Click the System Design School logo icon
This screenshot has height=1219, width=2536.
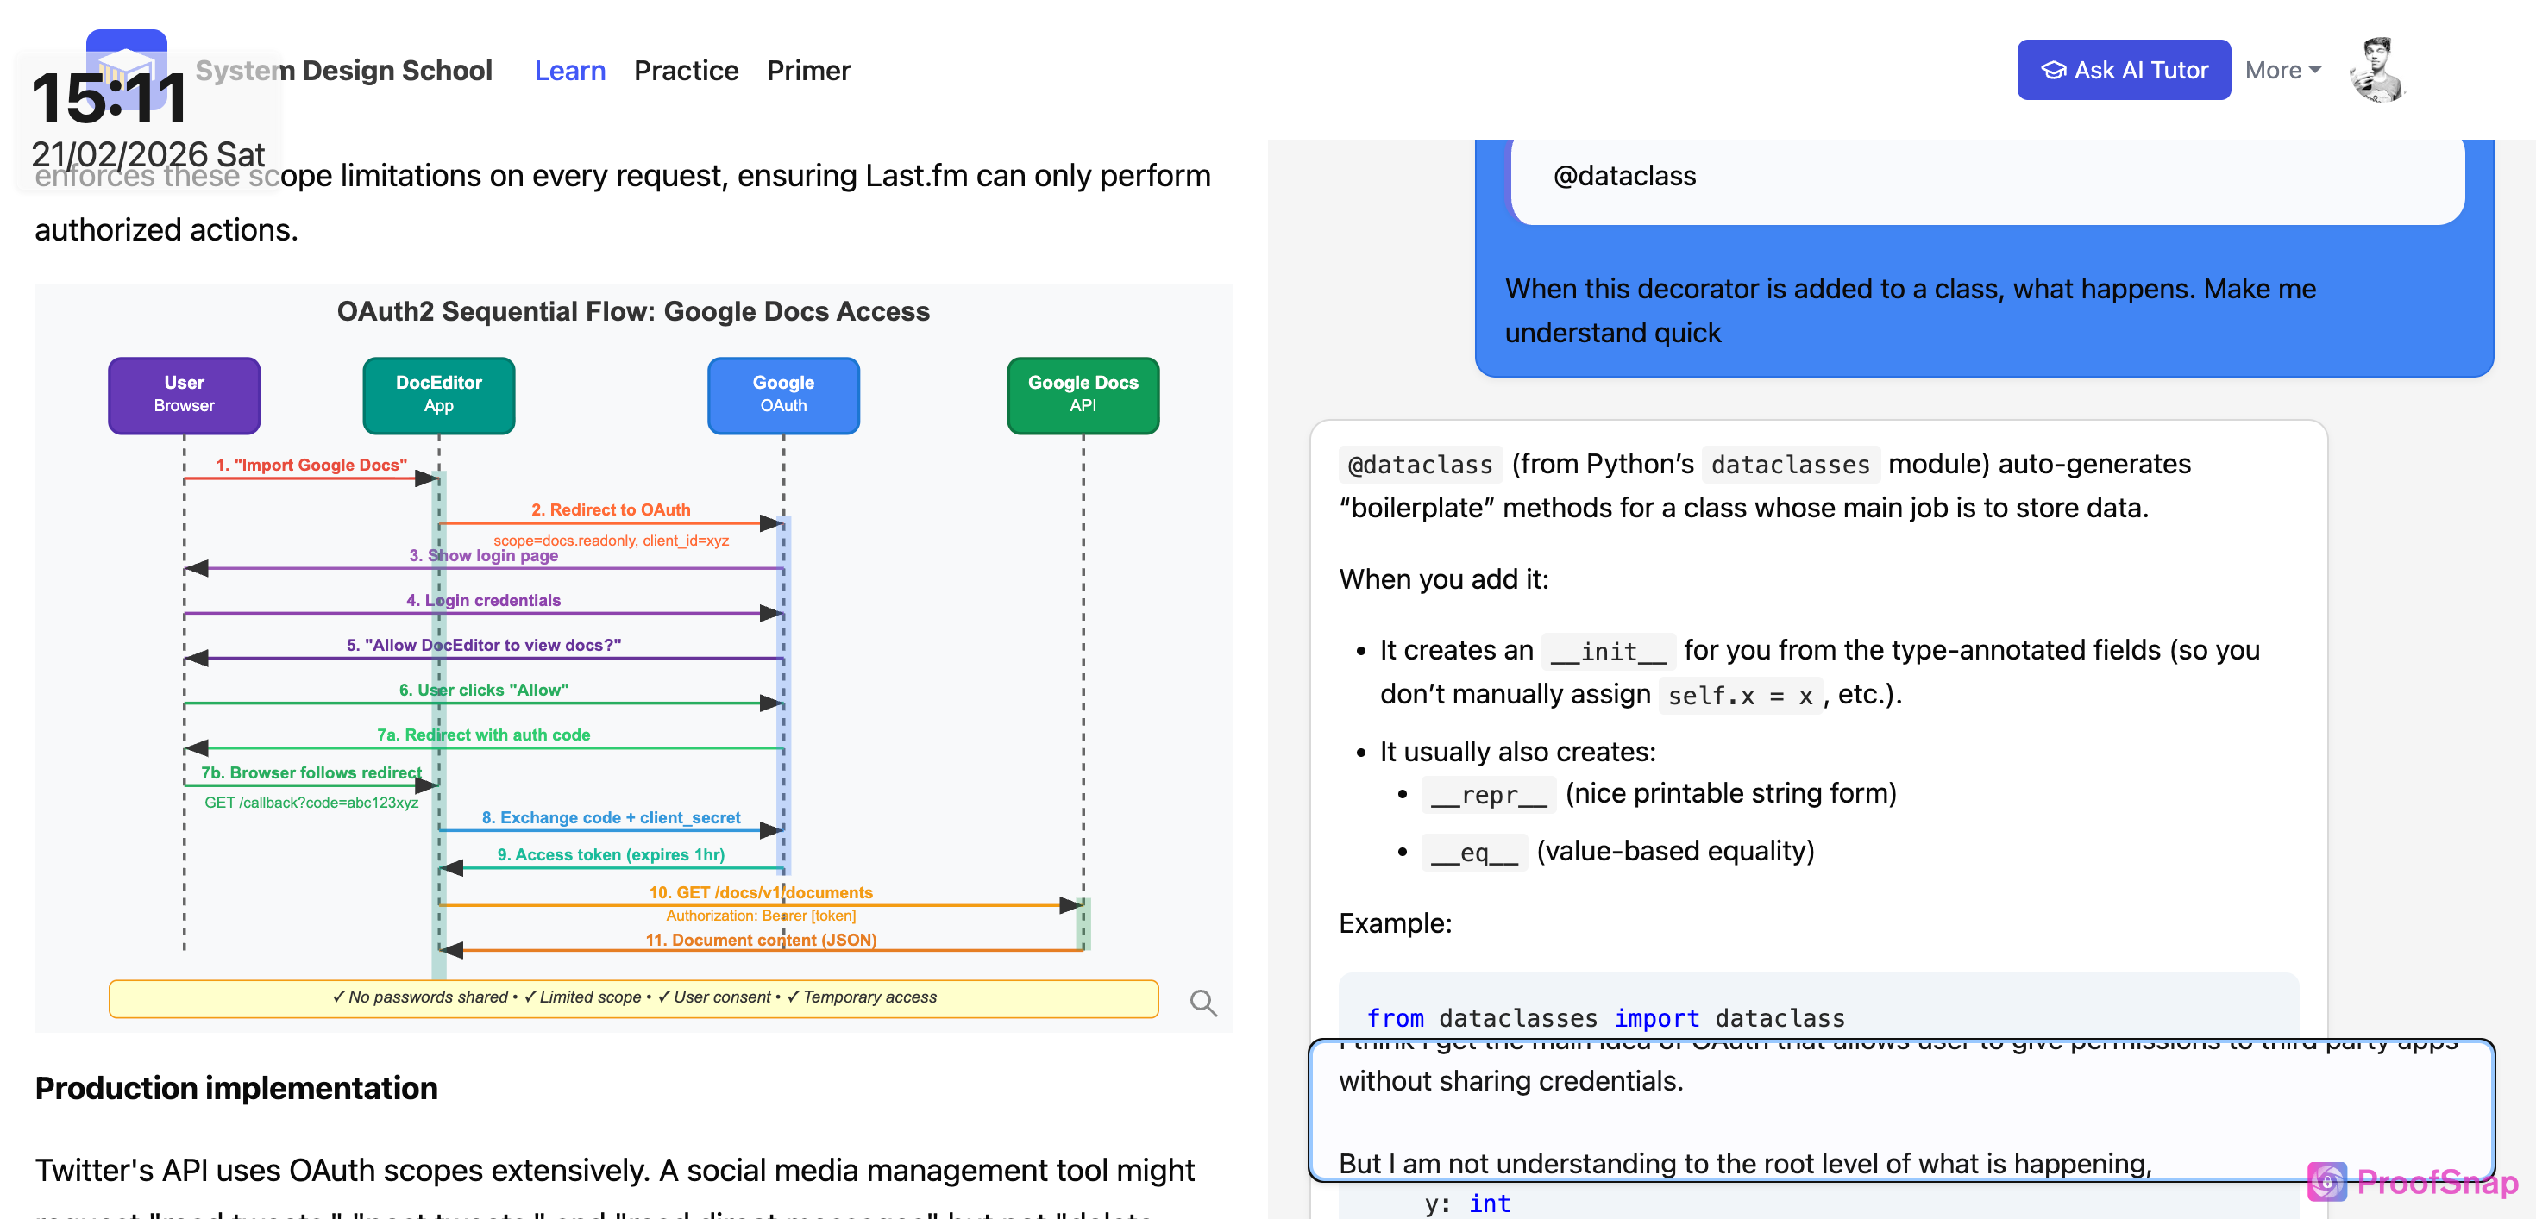(x=126, y=69)
